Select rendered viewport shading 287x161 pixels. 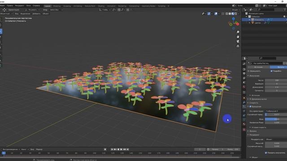point(236,14)
